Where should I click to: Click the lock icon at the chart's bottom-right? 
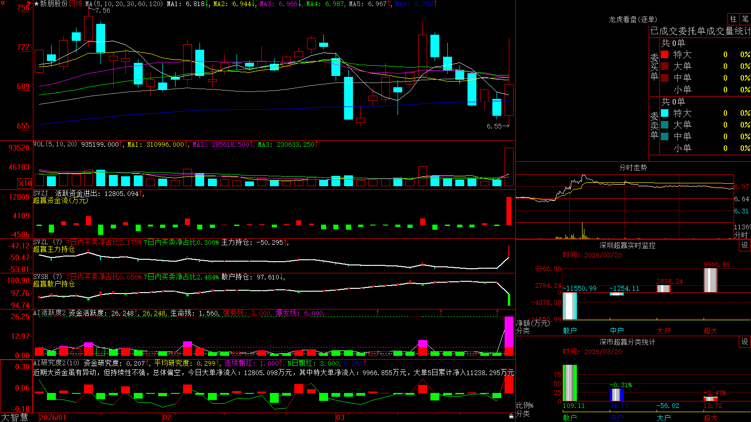(x=511, y=416)
